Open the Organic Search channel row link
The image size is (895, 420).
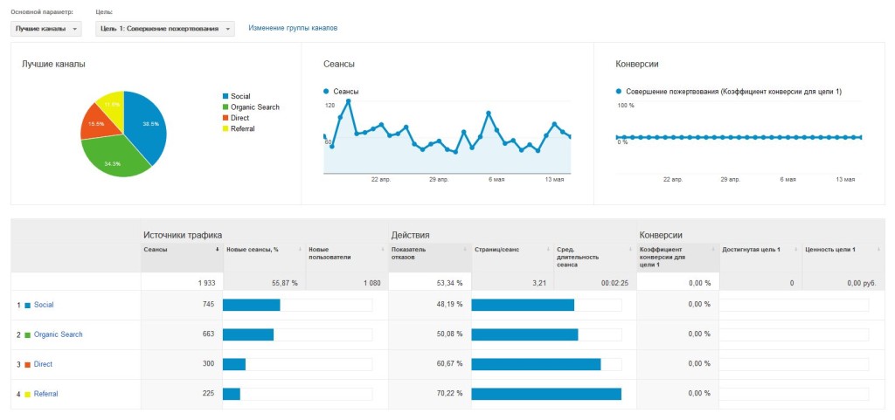(59, 334)
